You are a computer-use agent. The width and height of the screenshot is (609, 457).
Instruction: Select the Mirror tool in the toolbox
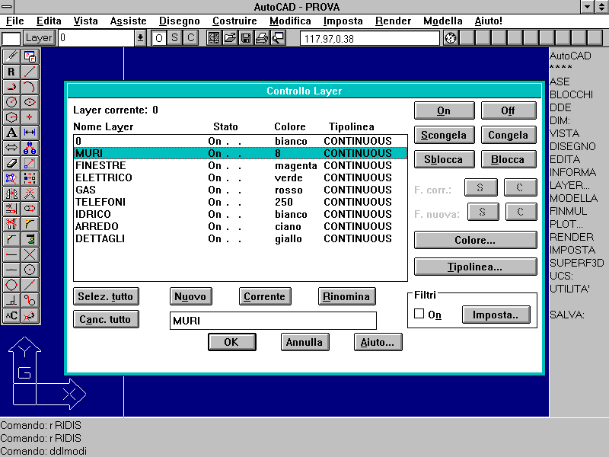11,193
